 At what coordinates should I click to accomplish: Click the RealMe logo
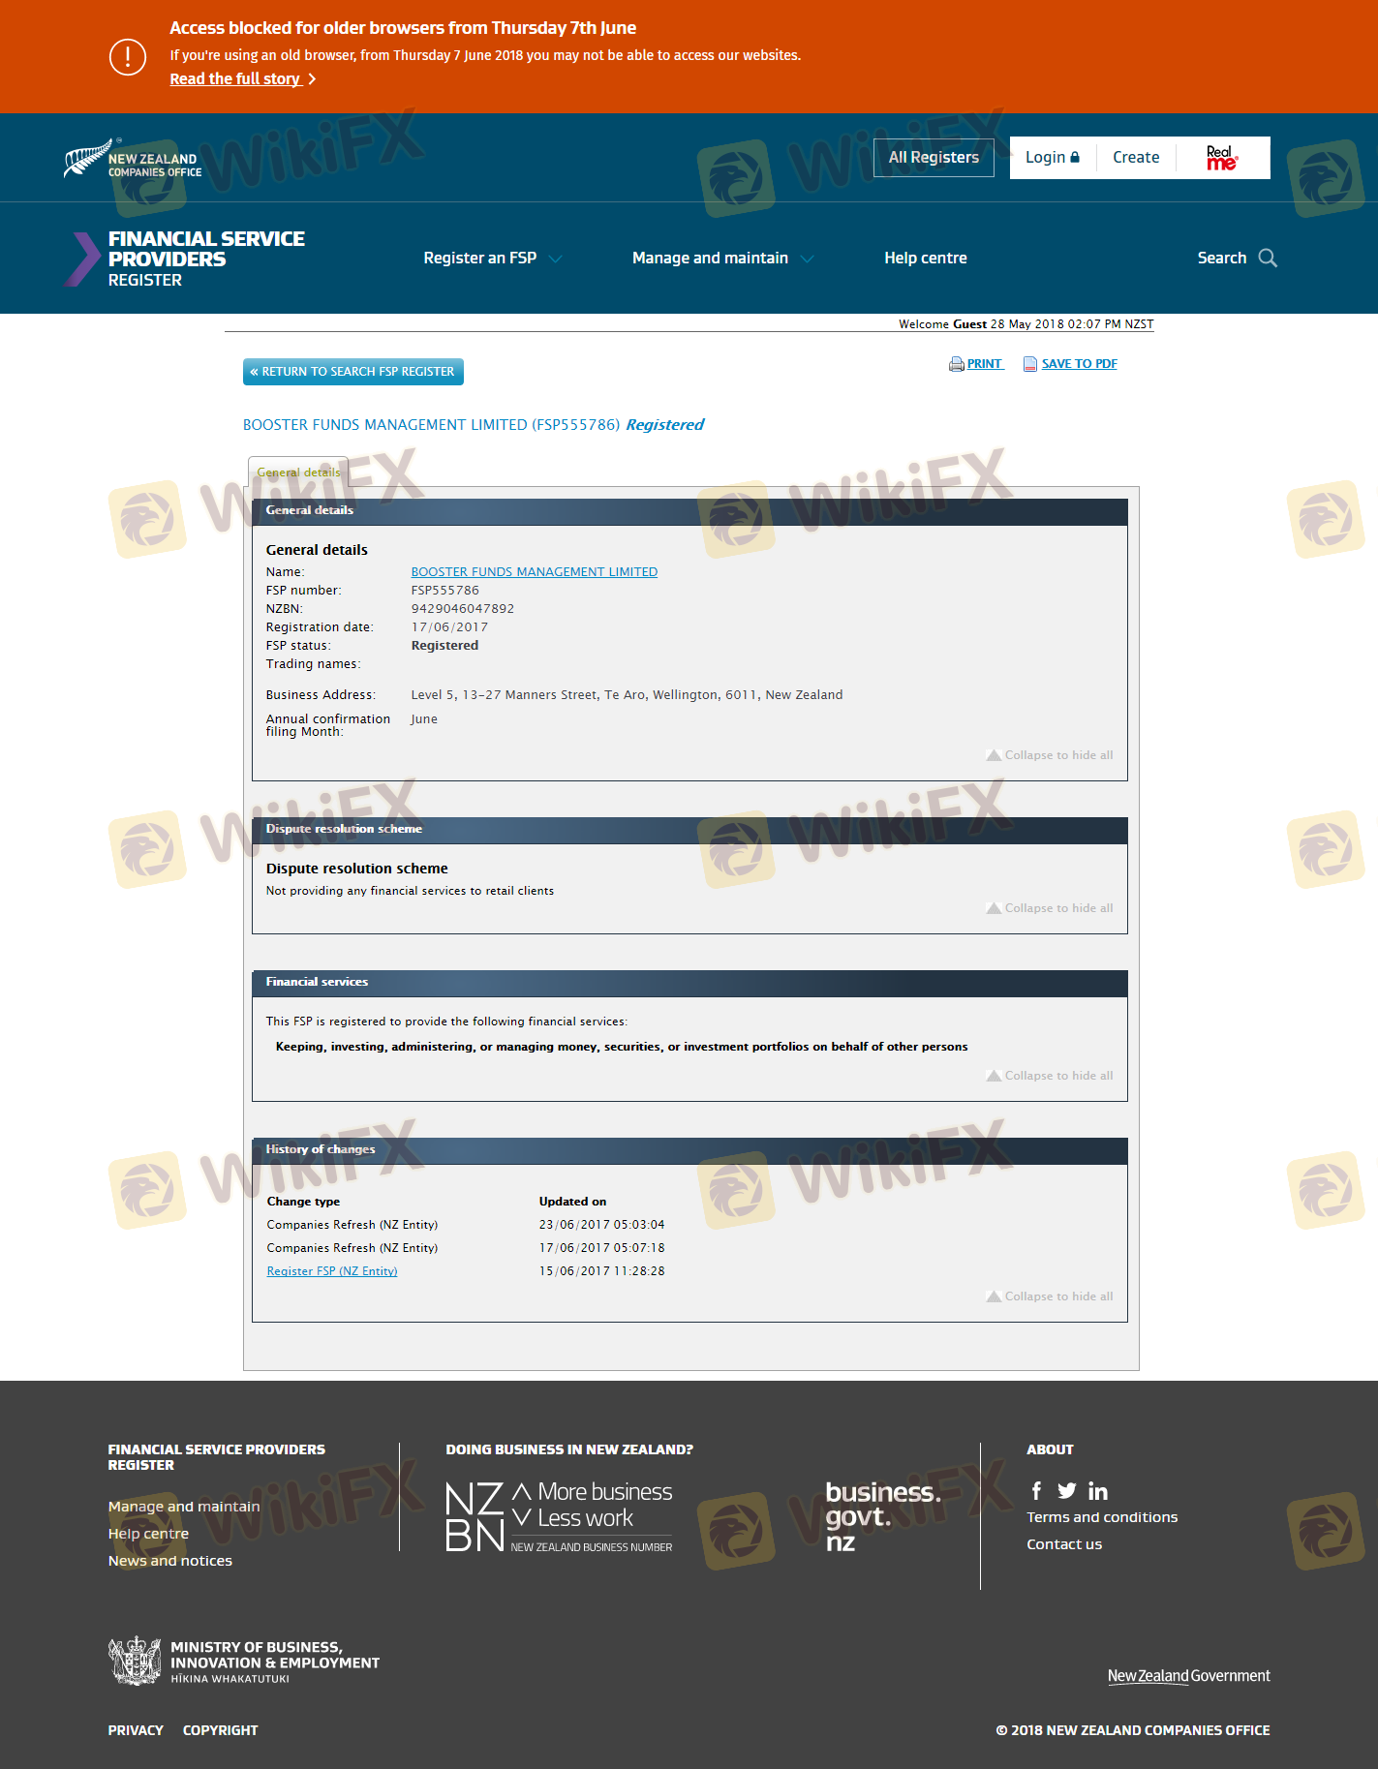[x=1221, y=158]
